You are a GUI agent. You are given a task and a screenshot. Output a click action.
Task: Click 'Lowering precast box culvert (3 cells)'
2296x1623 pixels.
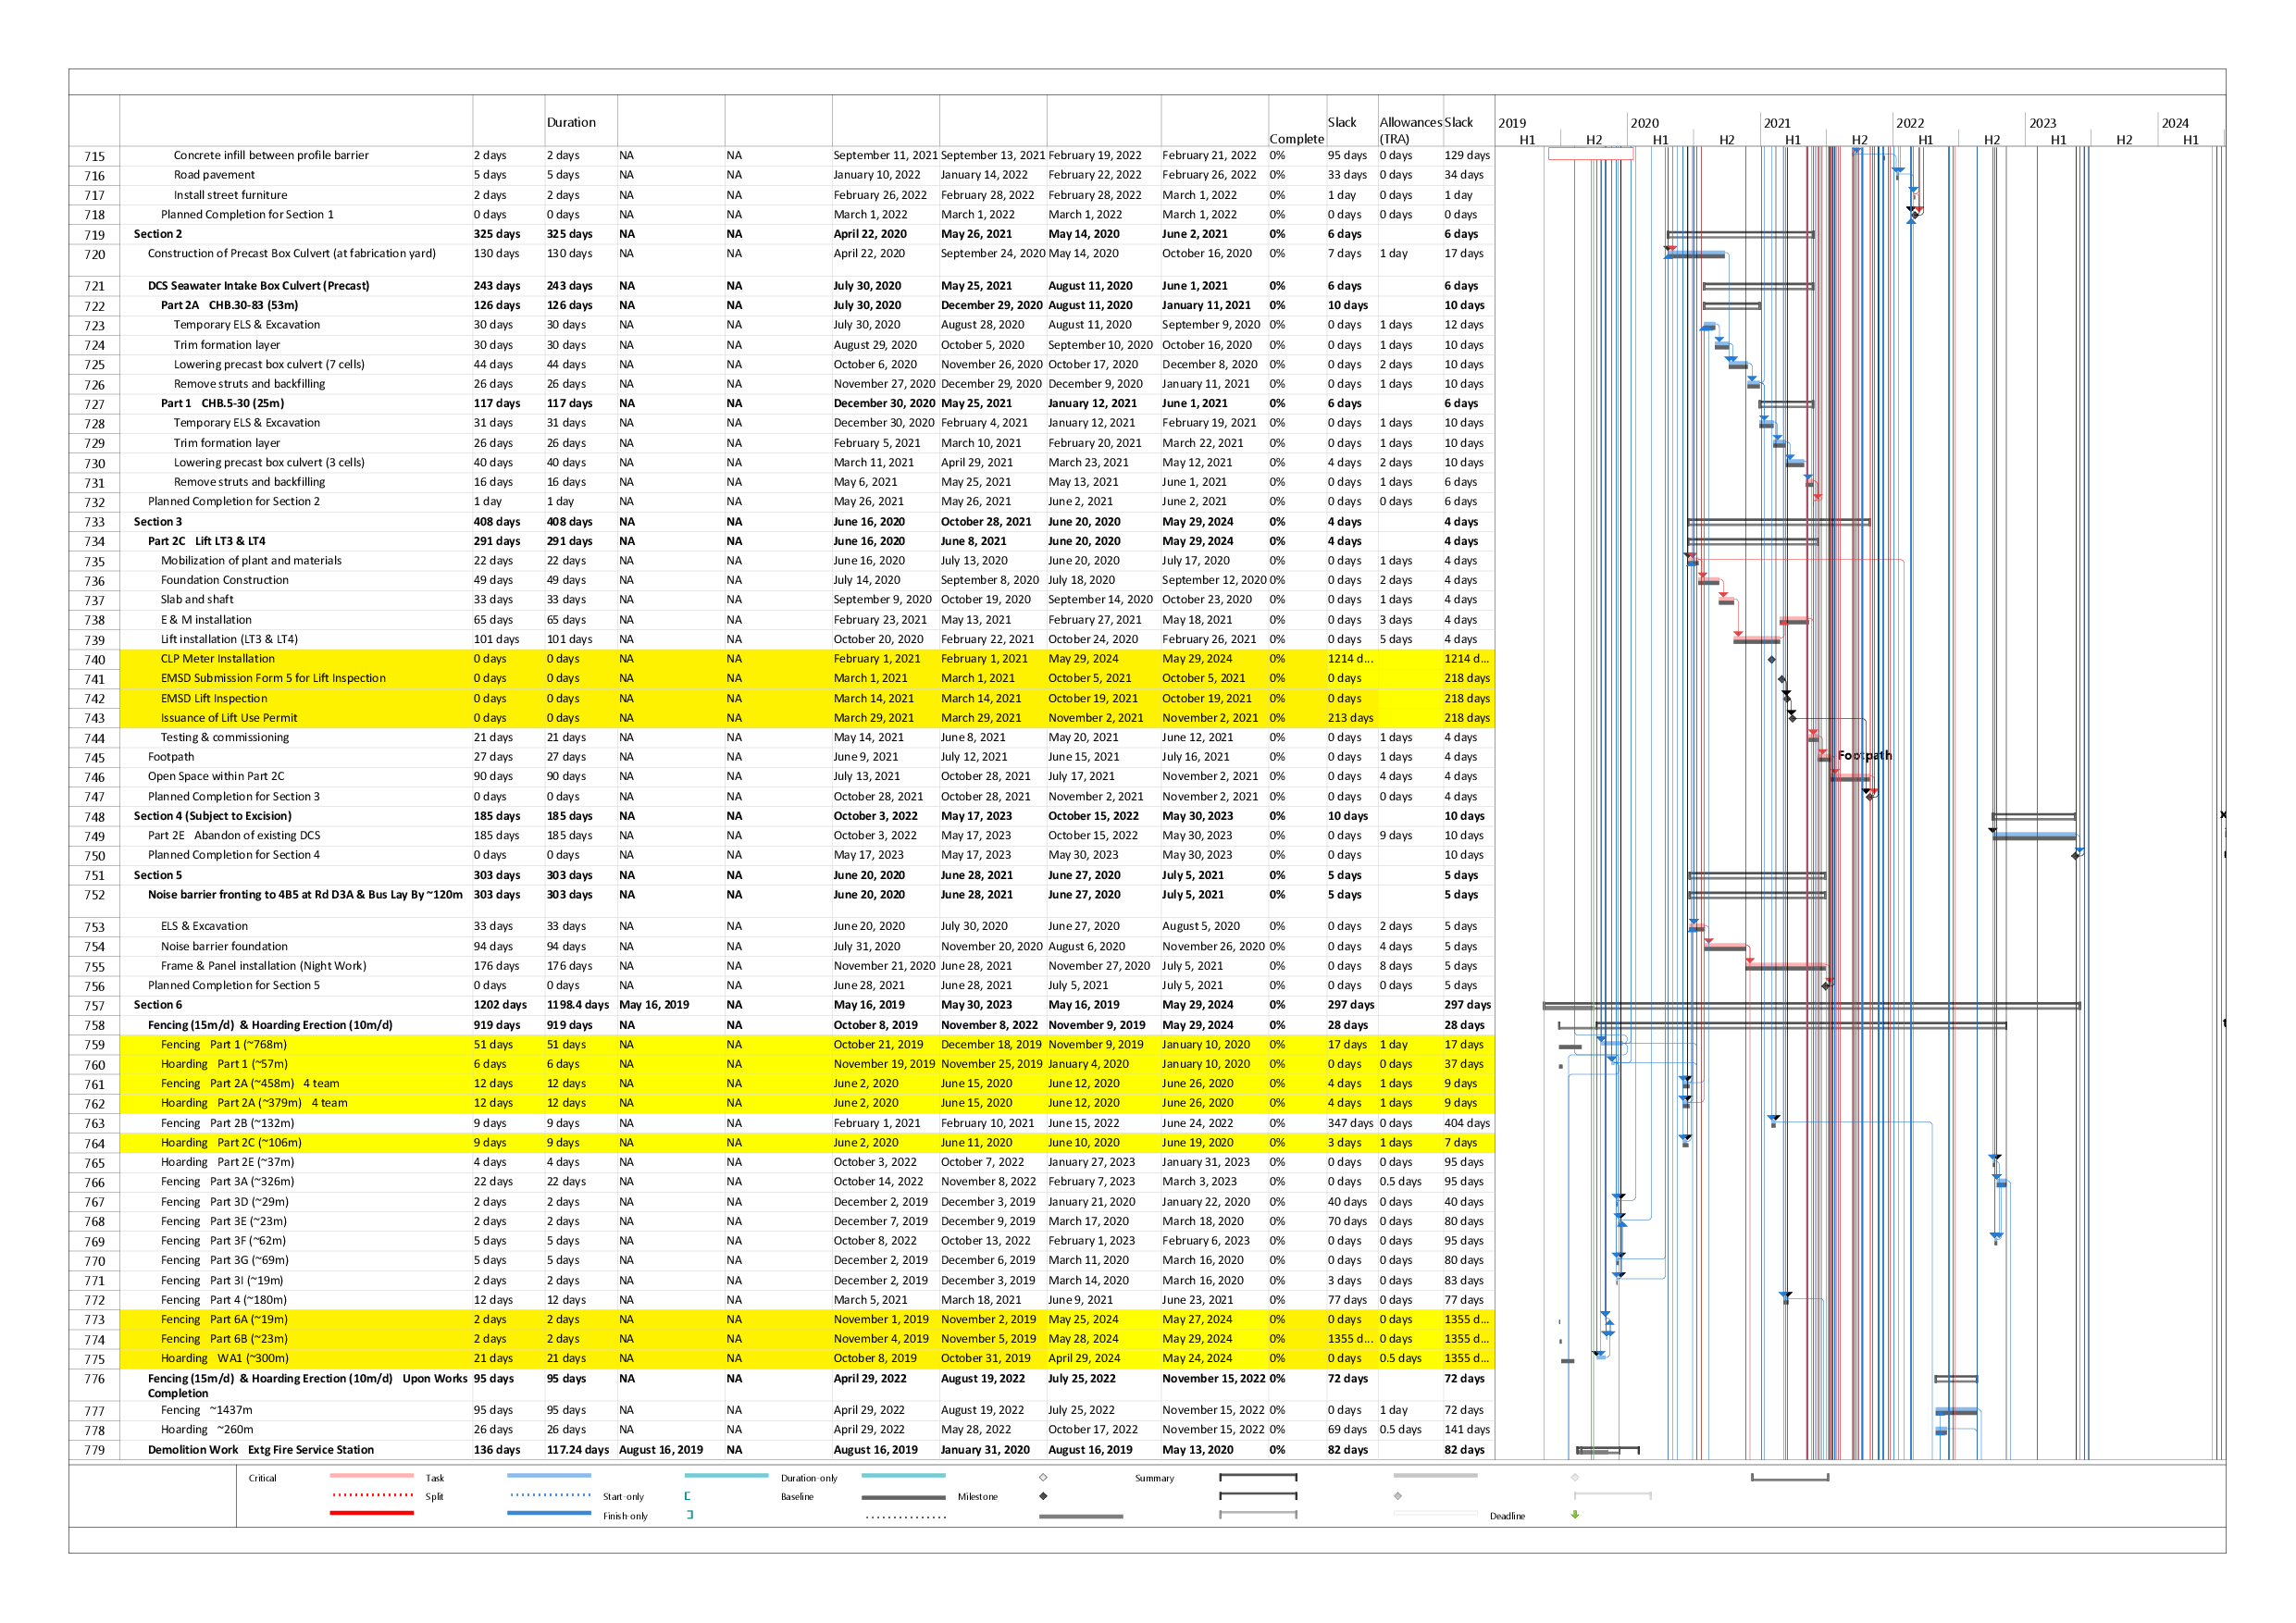pyautogui.click(x=269, y=462)
